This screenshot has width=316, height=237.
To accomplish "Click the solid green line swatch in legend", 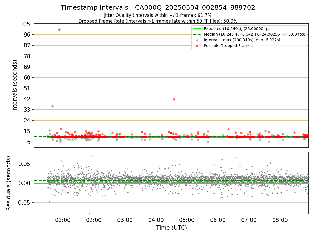I will click(x=197, y=29).
